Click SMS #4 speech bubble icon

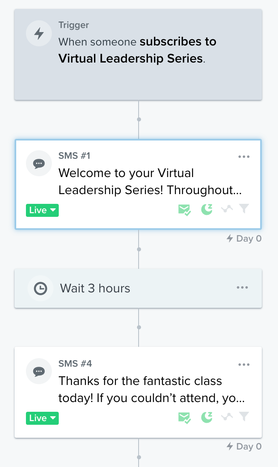(x=39, y=372)
